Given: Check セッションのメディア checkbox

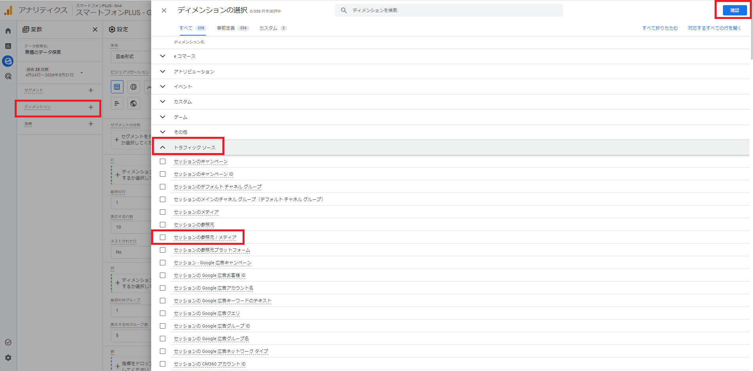Looking at the screenshot, I should click(163, 212).
